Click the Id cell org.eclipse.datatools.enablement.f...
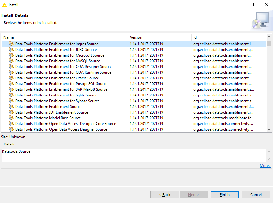 pos(223,107)
